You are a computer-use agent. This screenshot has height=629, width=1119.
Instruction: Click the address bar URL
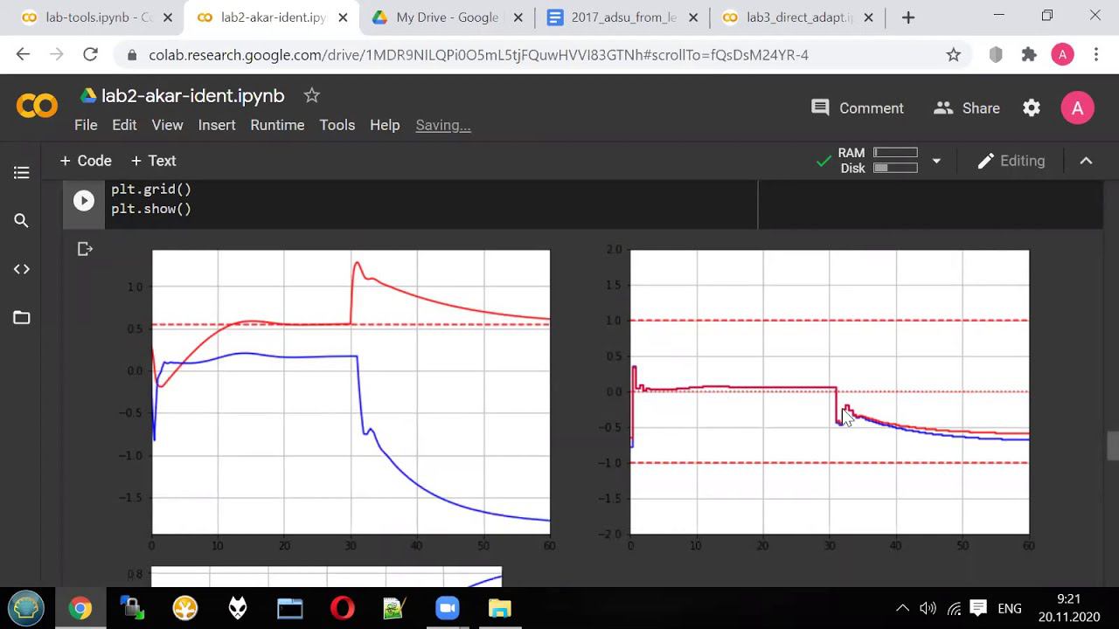coord(478,55)
